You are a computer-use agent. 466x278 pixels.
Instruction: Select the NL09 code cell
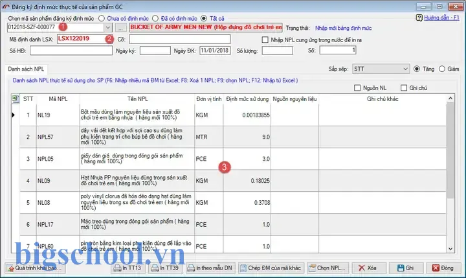pos(58,181)
